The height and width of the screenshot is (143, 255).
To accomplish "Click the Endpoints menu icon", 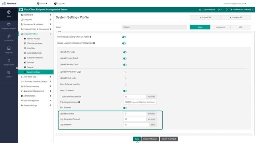I will click(22, 19).
